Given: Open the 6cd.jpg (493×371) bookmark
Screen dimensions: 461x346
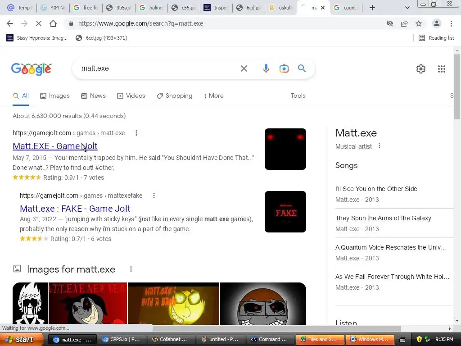Looking at the screenshot, I should point(101,38).
